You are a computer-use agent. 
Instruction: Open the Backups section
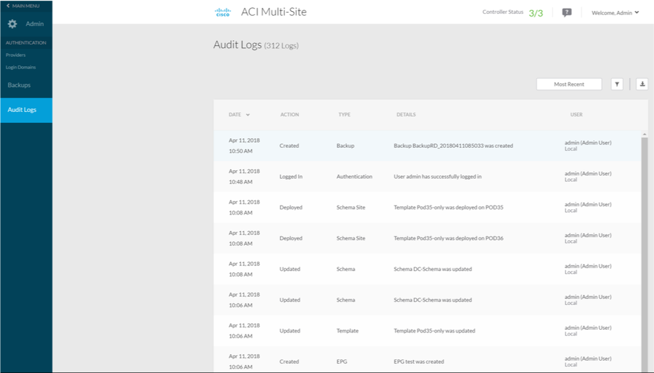19,85
